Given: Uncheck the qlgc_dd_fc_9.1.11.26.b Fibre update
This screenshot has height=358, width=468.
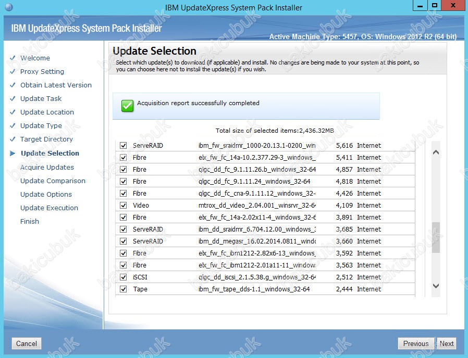Looking at the screenshot, I should pos(124,169).
